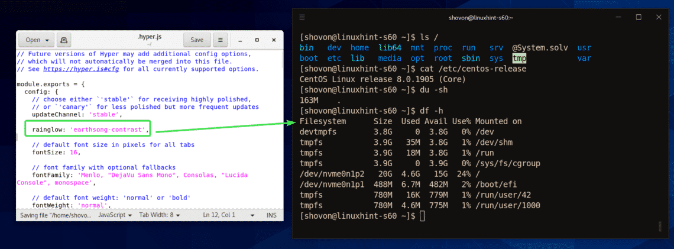The image size is (674, 249).
Task: Toggle INS insert mode in status bar
Action: click(x=272, y=215)
